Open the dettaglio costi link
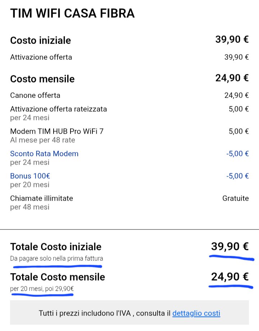The width and height of the screenshot is (259, 331). (196, 313)
